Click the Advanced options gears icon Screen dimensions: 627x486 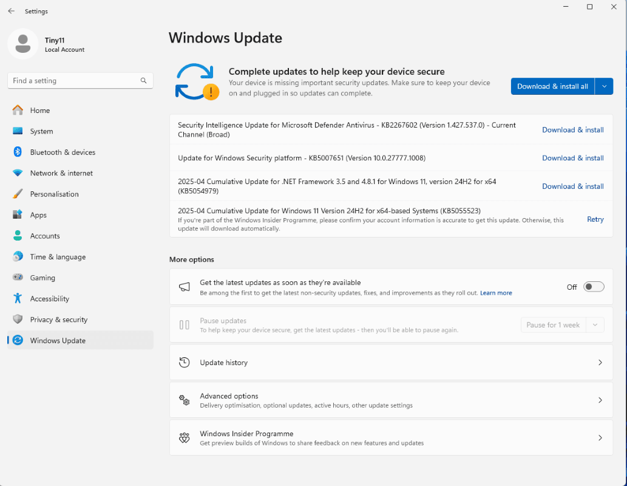pyautogui.click(x=185, y=400)
